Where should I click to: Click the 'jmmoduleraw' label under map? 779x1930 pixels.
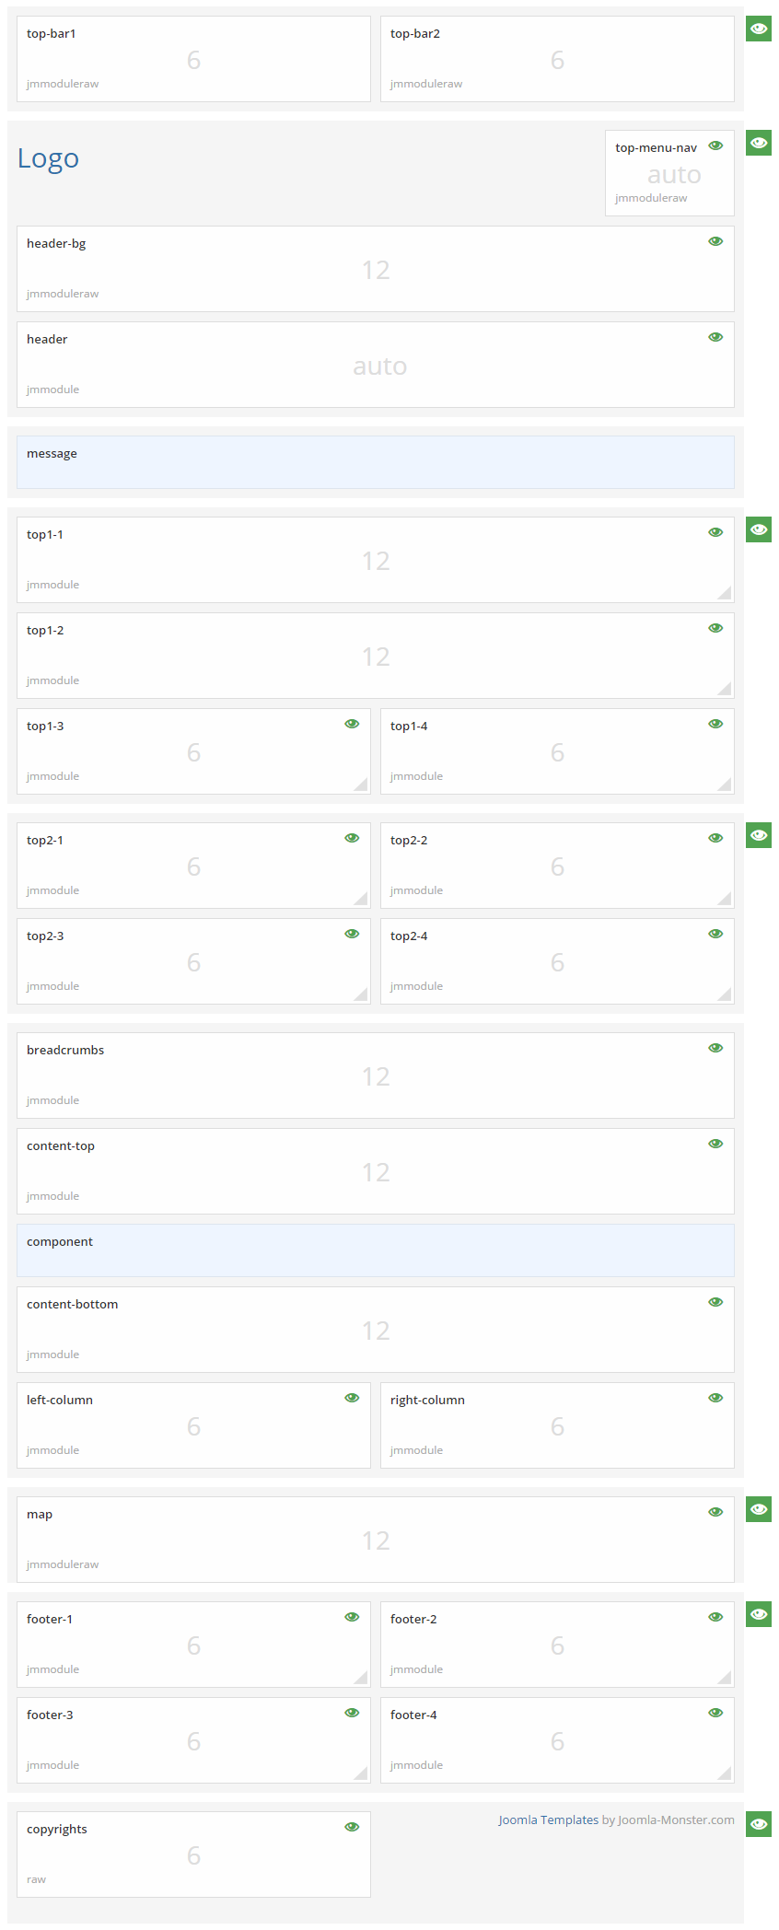[63, 1564]
